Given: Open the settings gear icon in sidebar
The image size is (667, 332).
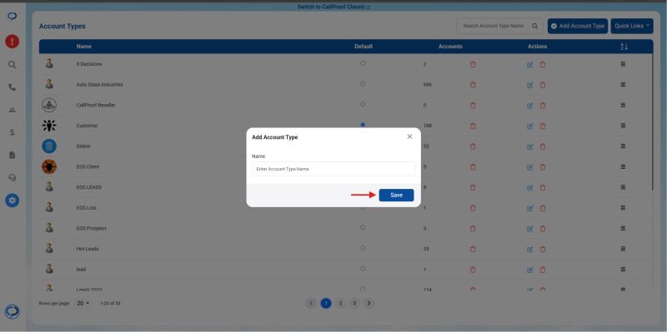Looking at the screenshot, I should coord(13,201).
